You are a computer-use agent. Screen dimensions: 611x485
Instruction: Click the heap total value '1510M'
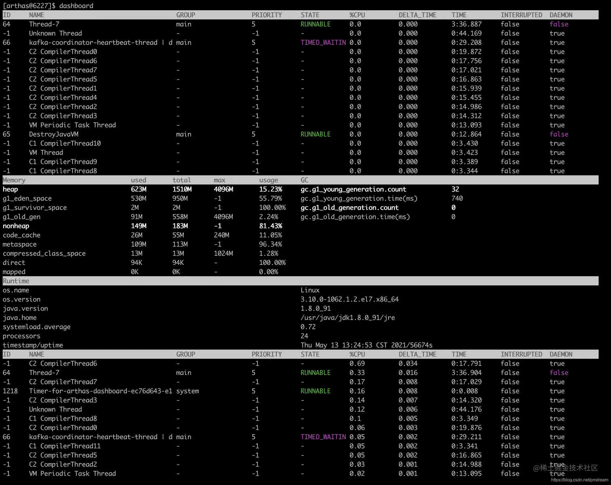(182, 189)
